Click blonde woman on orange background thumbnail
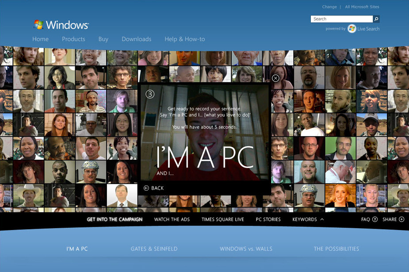Image resolution: width=409 pixels, height=272 pixels. coord(340,195)
